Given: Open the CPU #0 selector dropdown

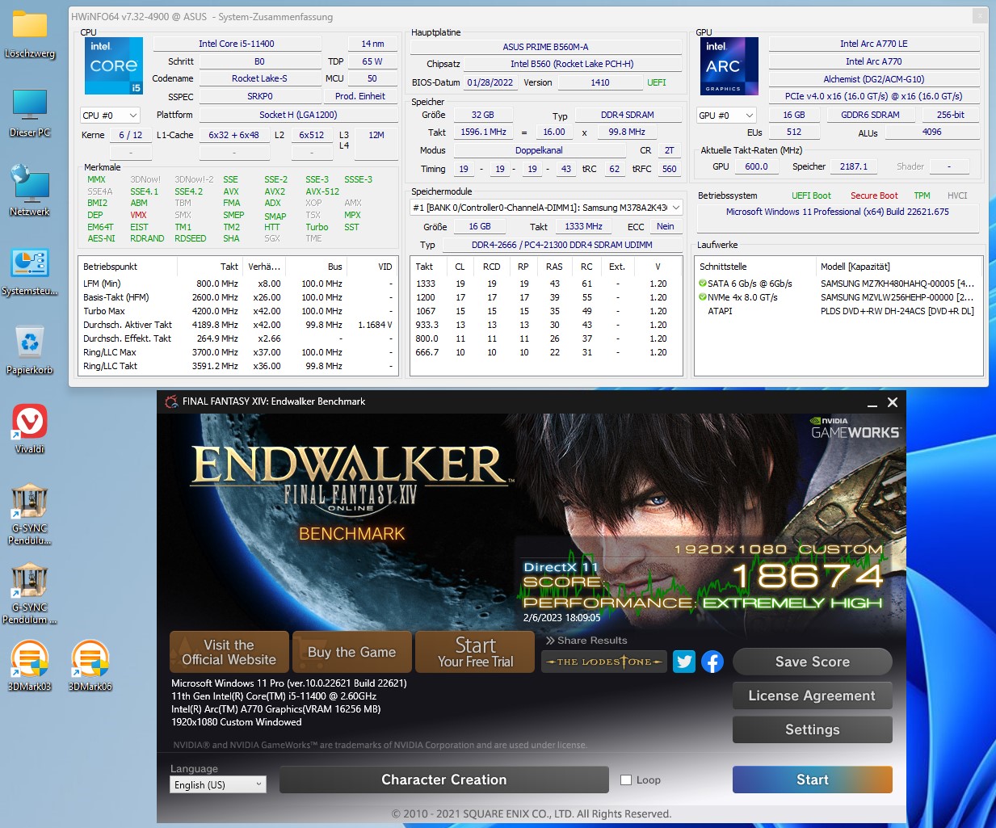Looking at the screenshot, I should tap(110, 116).
